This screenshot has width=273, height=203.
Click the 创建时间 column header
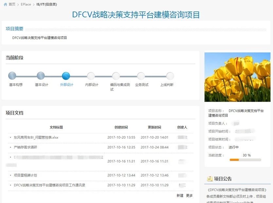pyautogui.click(x=121, y=127)
